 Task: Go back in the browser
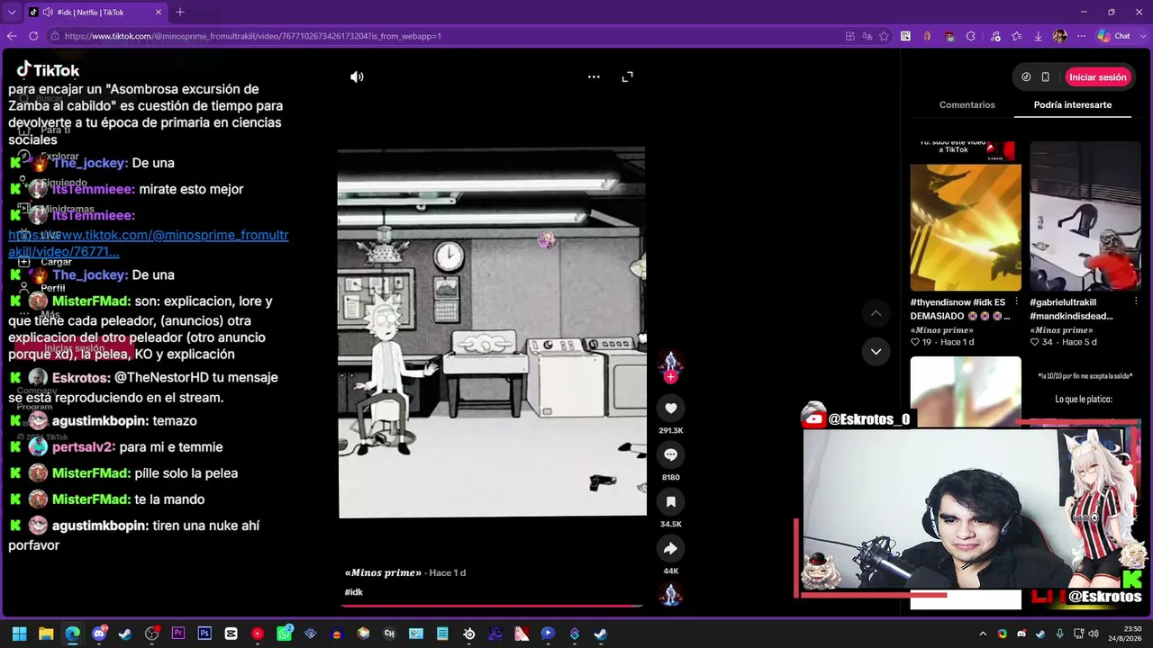(12, 36)
